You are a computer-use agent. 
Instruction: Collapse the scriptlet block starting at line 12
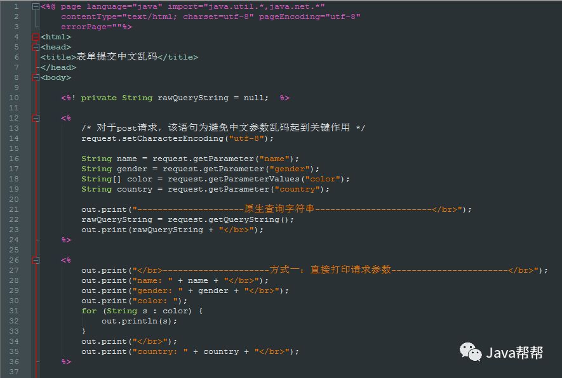(x=36, y=117)
